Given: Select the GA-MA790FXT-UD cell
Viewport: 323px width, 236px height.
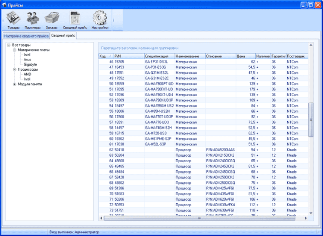Looking at the screenshot, I should click(159, 89).
